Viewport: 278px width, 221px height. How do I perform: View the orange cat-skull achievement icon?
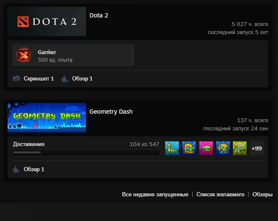[223, 148]
